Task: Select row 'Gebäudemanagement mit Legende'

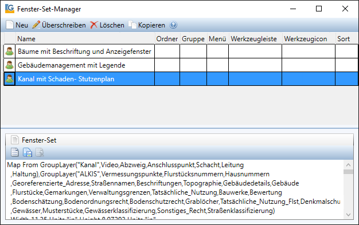Action: click(x=181, y=65)
